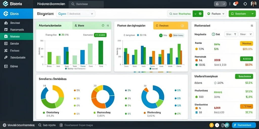
Task: Click the first donut chart with the yellow segment
Action: pos(52,97)
